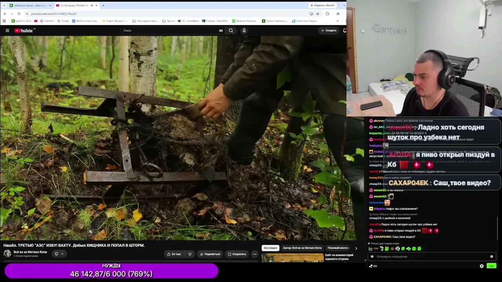Open the 'Яндекс Музыка' bookmark

click(115, 21)
